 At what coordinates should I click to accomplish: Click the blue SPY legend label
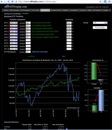click(64, 57)
